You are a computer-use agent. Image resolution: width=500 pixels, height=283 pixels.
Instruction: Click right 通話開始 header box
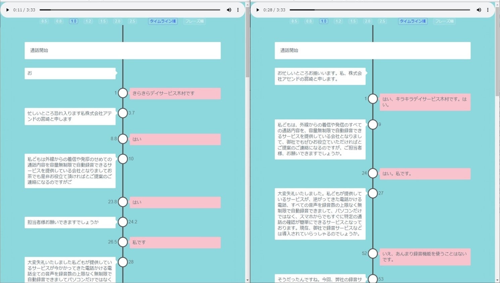tap(372, 51)
